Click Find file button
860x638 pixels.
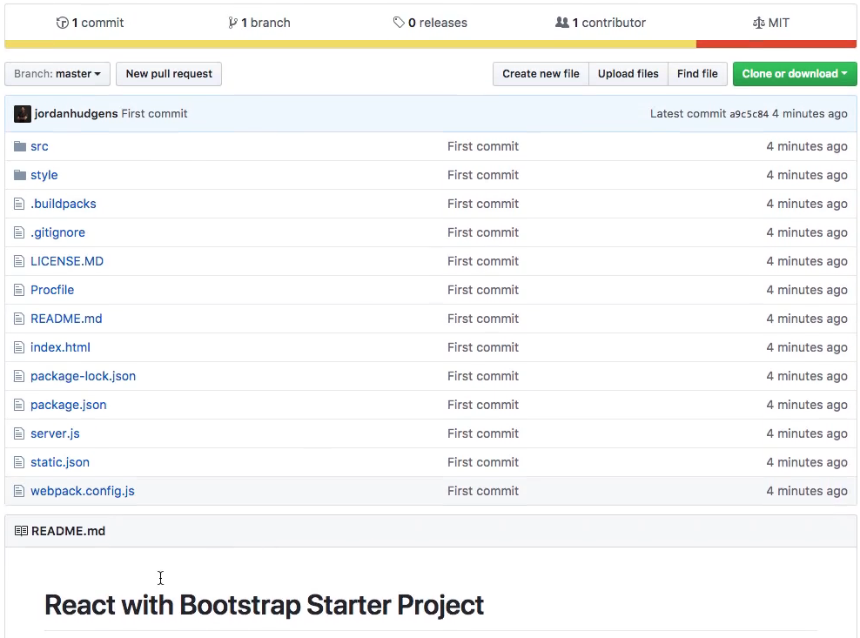tap(697, 73)
